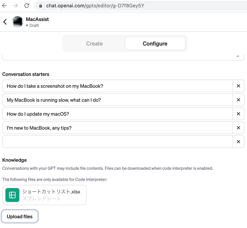This screenshot has width=247, height=228.
Task: Switch to the Create tab
Action: 94,44
